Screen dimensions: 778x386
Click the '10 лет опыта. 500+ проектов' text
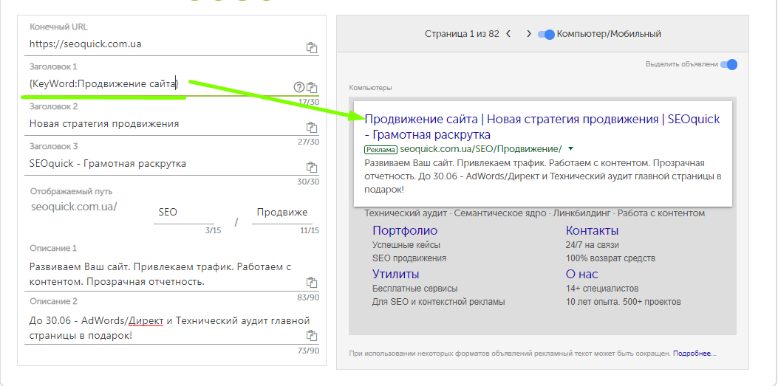pyautogui.click(x=623, y=302)
